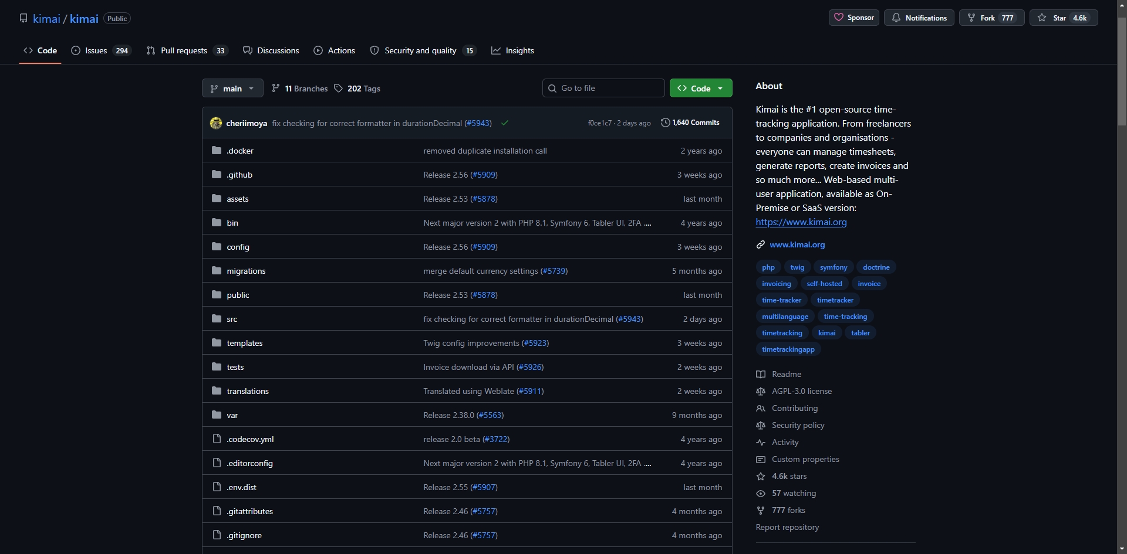
Task: Expand the main branch dropdown
Action: (232, 88)
